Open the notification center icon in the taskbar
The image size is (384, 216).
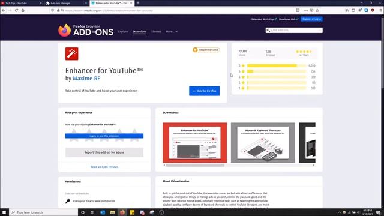tap(379, 212)
